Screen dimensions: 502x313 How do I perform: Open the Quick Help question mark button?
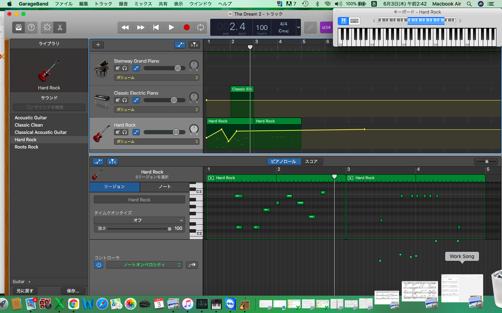[x=31, y=27]
